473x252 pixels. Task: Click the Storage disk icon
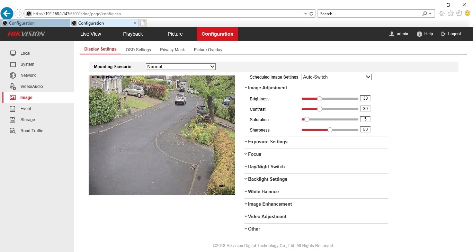click(13, 120)
